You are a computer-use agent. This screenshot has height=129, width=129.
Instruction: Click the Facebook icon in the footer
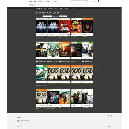point(108,116)
